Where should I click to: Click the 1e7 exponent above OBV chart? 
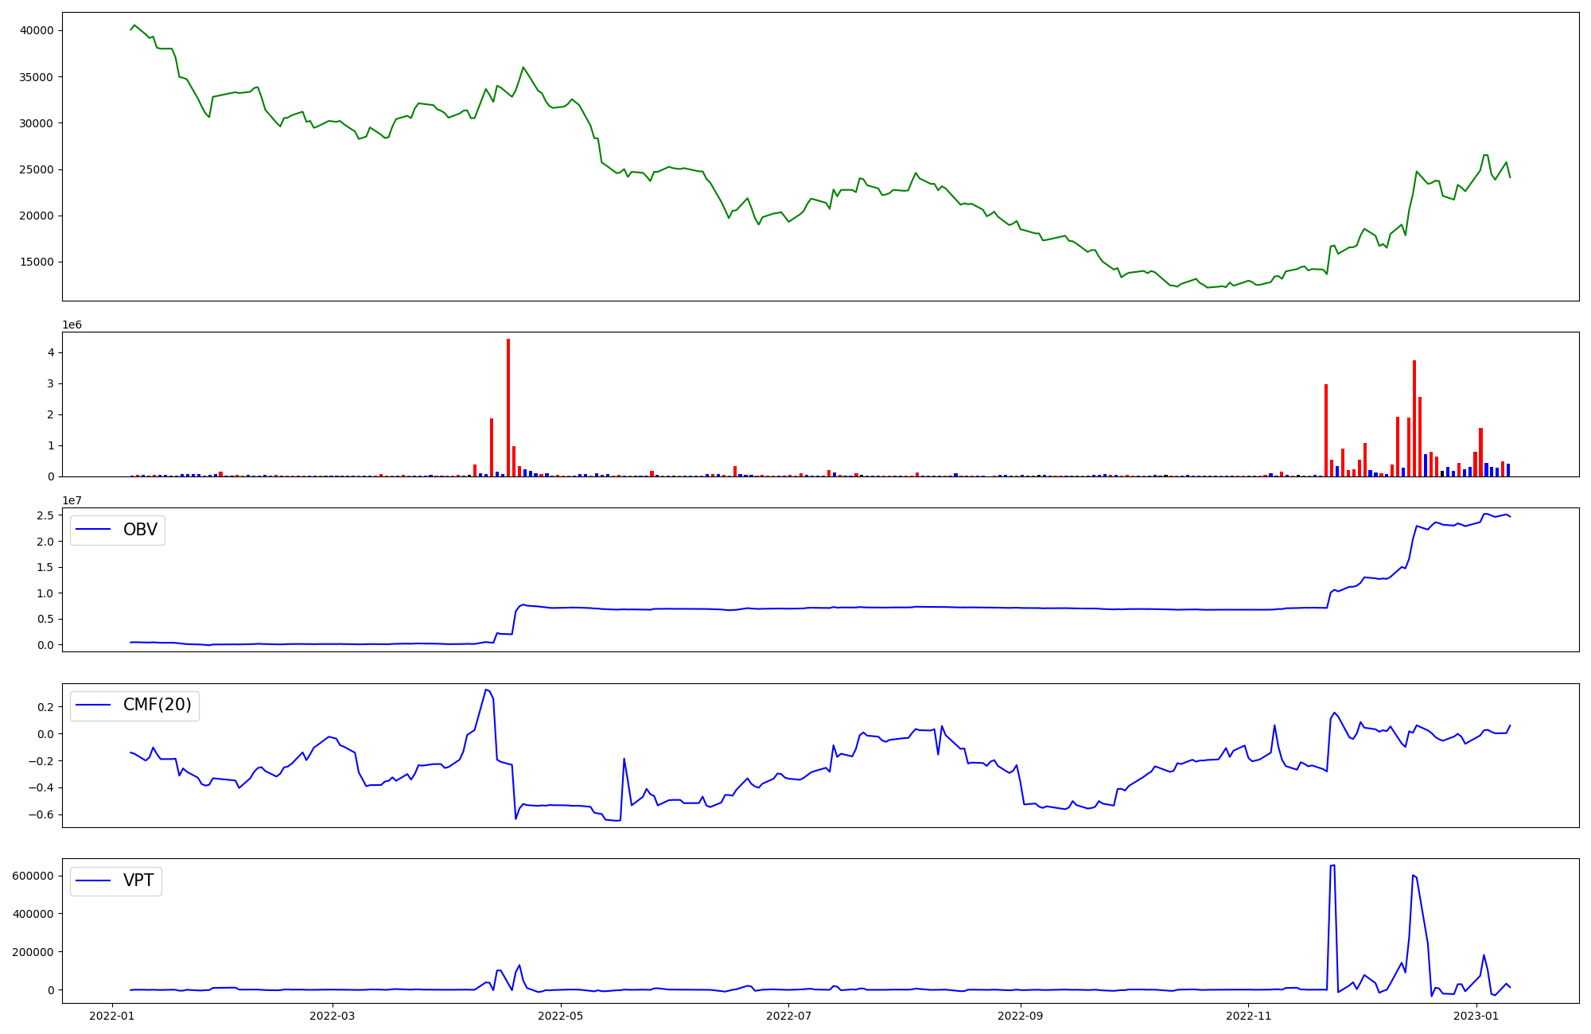pyautogui.click(x=72, y=500)
